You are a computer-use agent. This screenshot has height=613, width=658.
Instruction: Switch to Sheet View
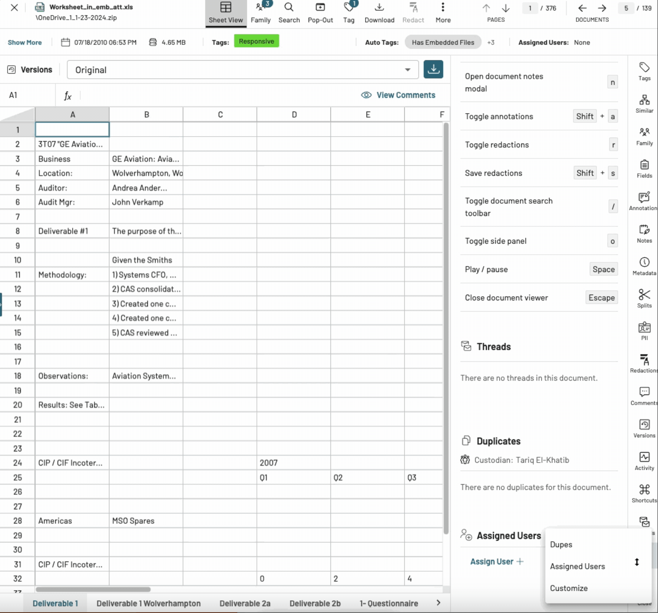[226, 13]
